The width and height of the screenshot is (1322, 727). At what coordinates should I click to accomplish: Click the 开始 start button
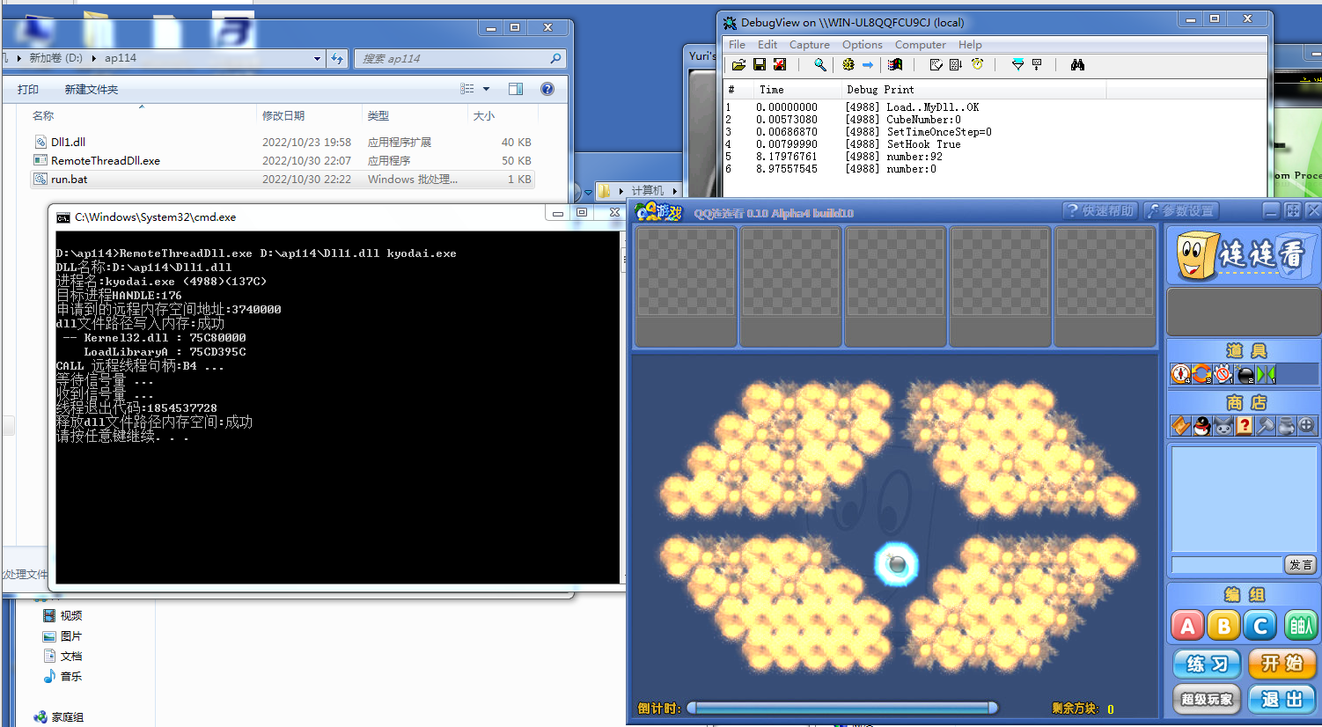1282,664
